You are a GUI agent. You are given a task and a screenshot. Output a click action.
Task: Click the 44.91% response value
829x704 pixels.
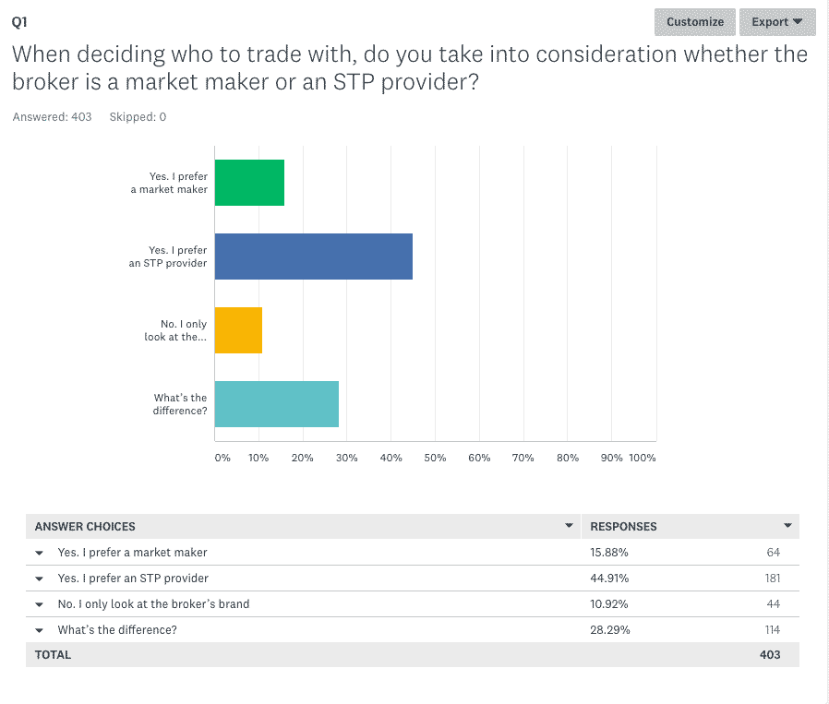(x=609, y=579)
